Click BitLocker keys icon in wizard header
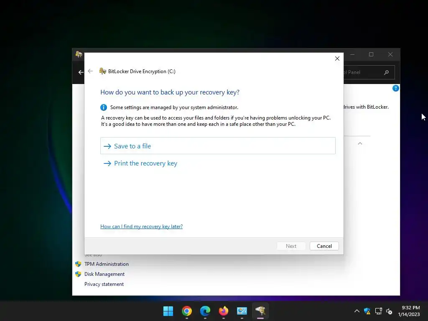The height and width of the screenshot is (321, 428). pyautogui.click(x=103, y=71)
